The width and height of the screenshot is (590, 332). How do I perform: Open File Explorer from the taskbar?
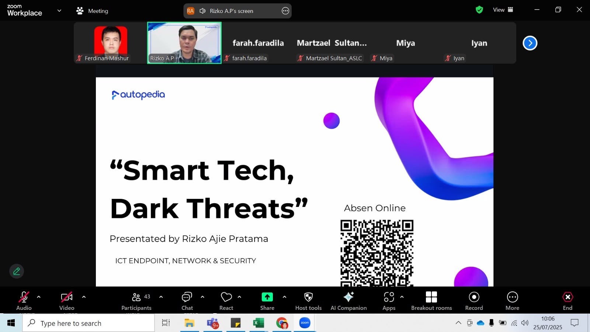190,323
